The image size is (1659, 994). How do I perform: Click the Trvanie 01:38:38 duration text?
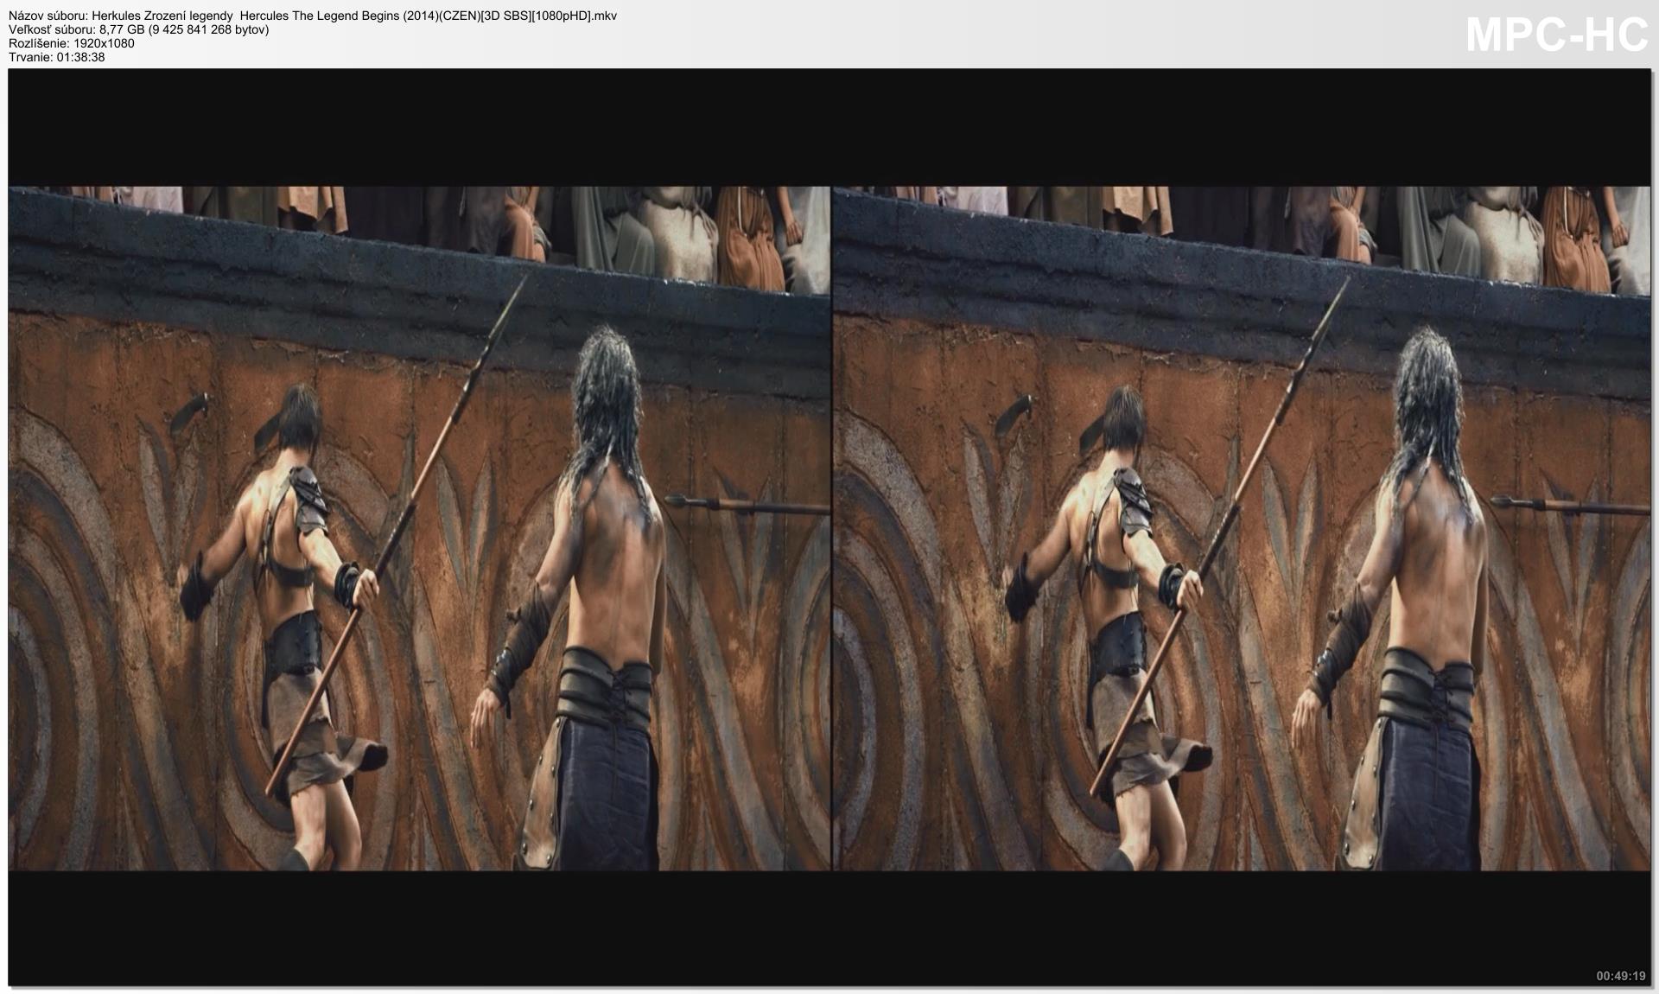click(x=57, y=57)
